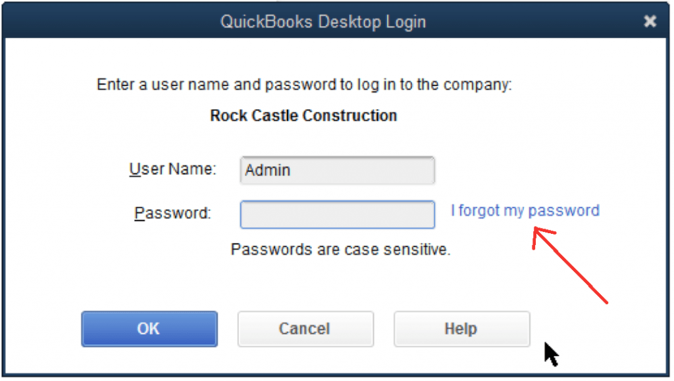Click the word password in the forgot link
Image resolution: width=674 pixels, height=381 pixels.
[x=563, y=211]
